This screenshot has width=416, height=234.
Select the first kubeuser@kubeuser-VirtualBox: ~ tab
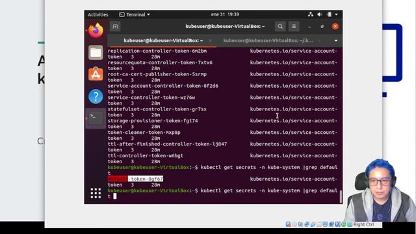[x=163, y=40]
